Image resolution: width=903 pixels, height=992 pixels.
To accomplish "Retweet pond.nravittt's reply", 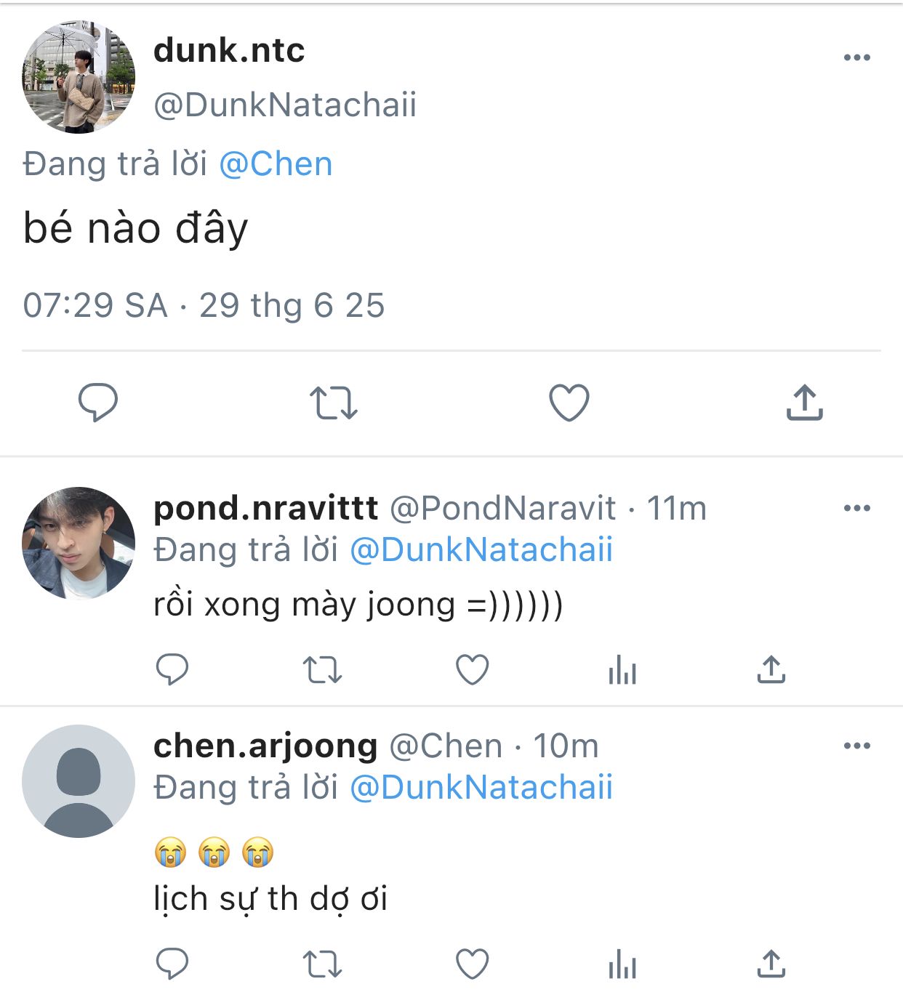I will point(322,670).
